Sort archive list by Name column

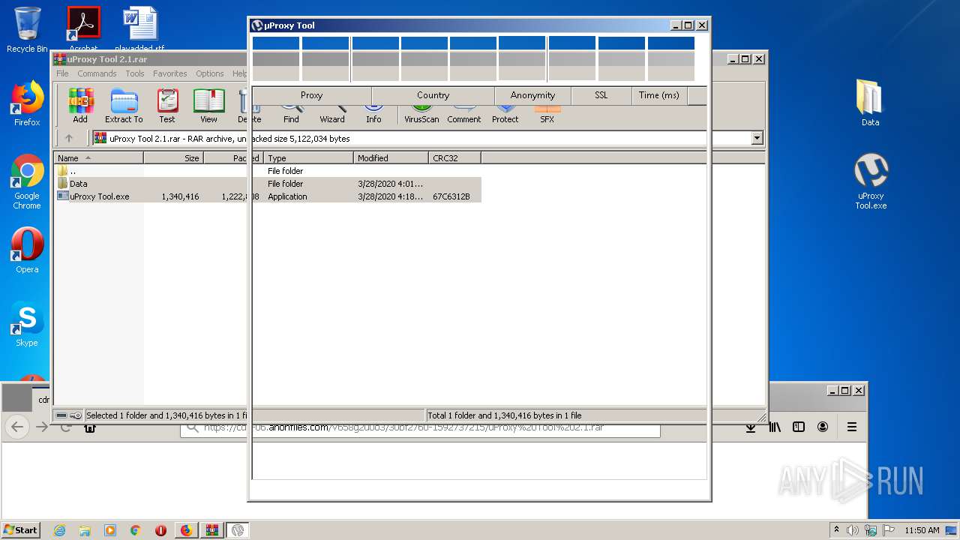click(98, 157)
